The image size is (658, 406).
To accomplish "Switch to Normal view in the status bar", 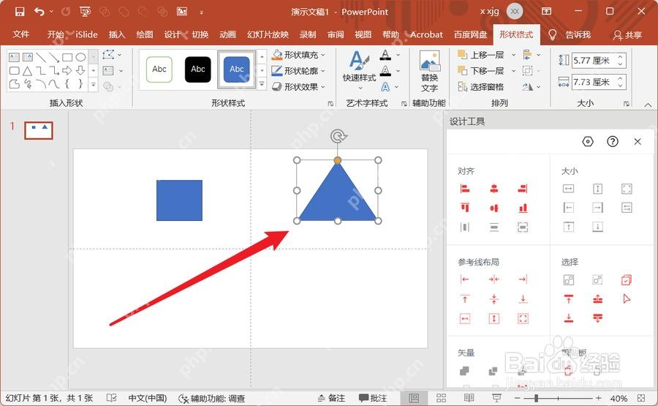I will click(414, 398).
